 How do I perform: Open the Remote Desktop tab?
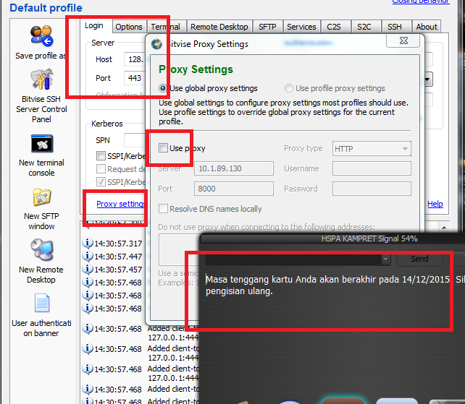tap(219, 27)
